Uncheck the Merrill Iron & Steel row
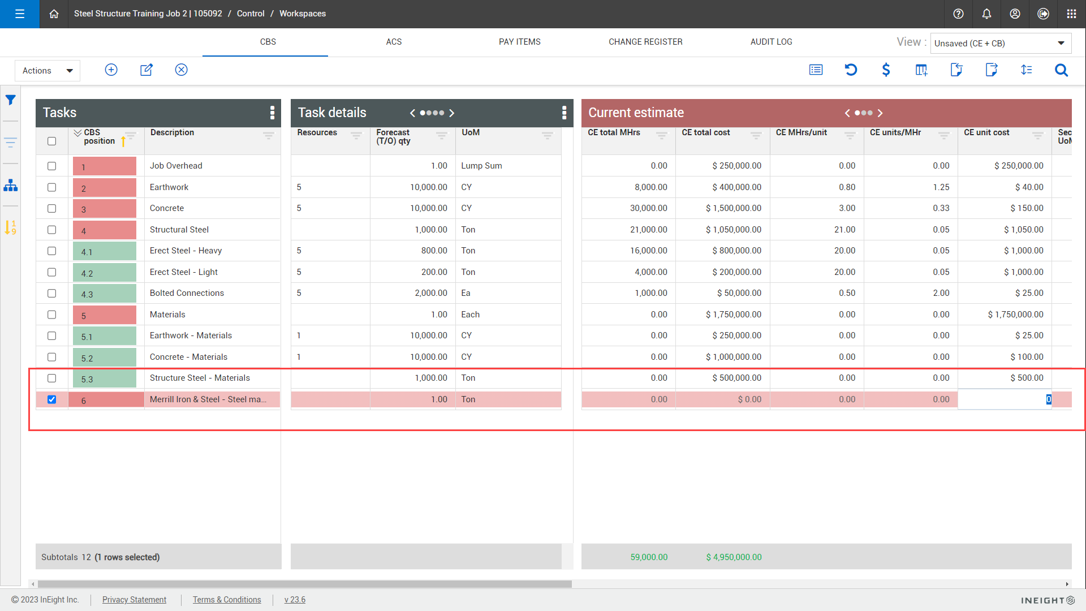1086x611 pixels. pos(52,399)
